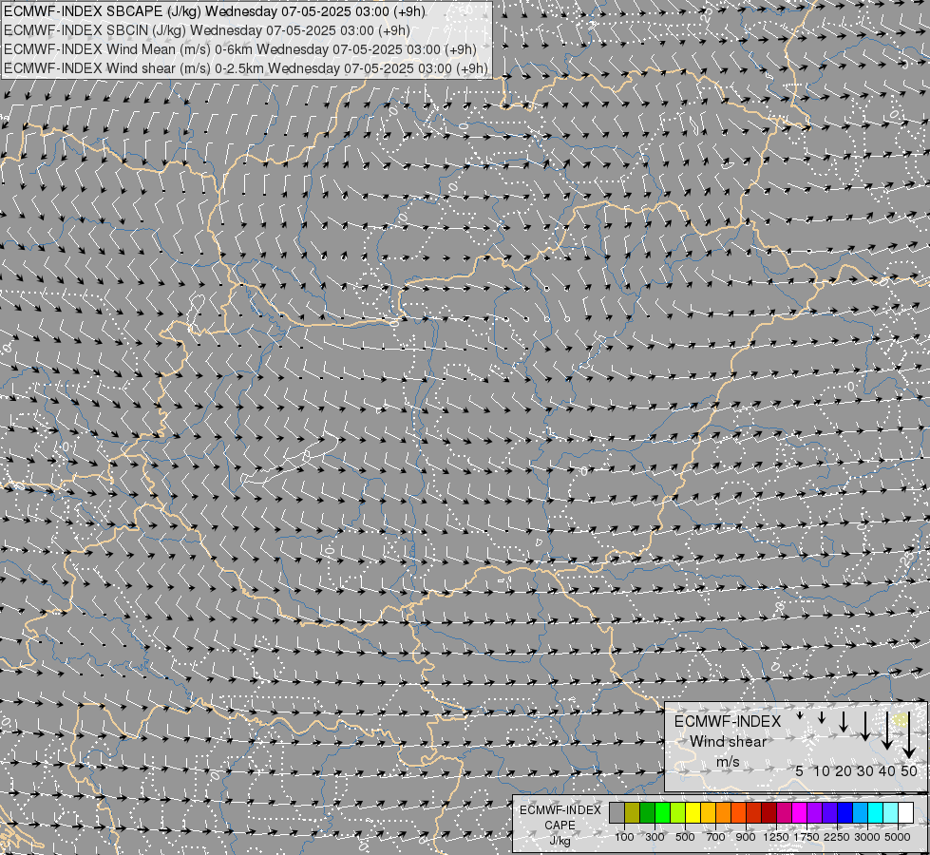Click the Wind Mean 0-6km title line

point(240,49)
